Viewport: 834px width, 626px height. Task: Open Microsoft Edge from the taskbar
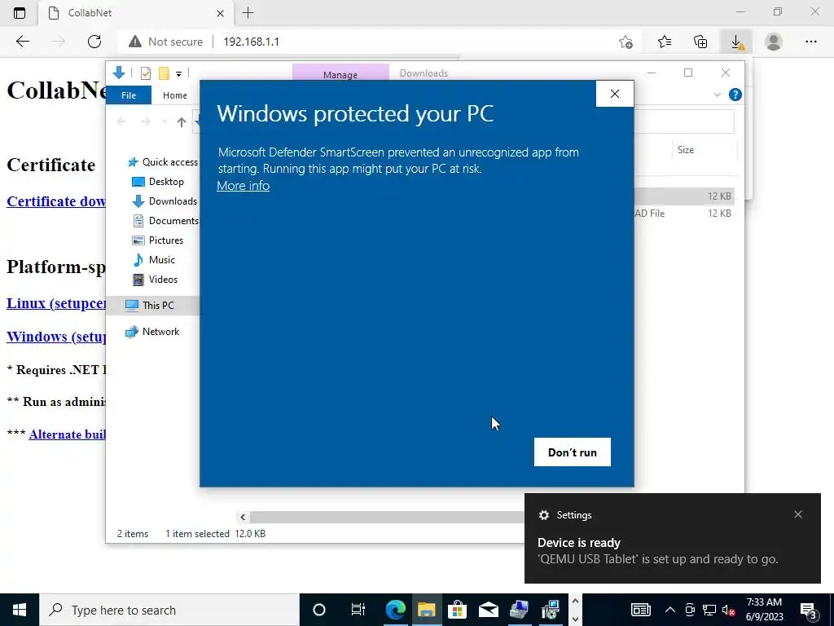(396, 610)
